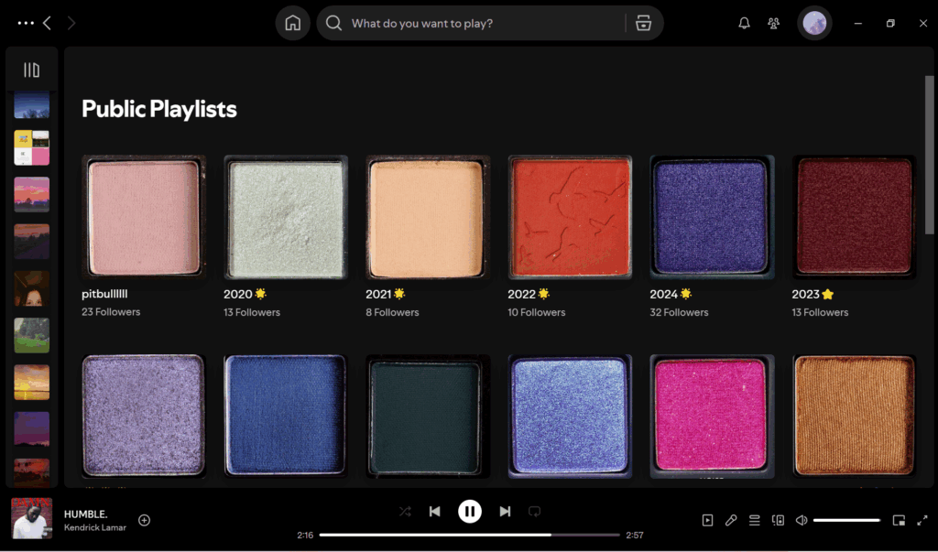The image size is (938, 552).
Task: Open the pitbullllll playlist
Action: coord(144,217)
